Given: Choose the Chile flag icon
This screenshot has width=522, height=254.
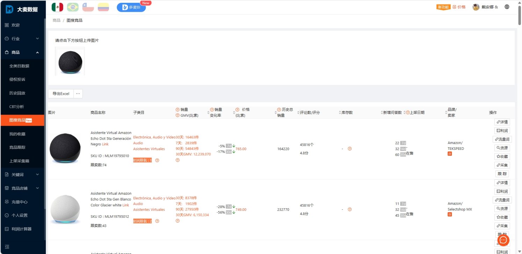Looking at the screenshot, I should [88, 7].
